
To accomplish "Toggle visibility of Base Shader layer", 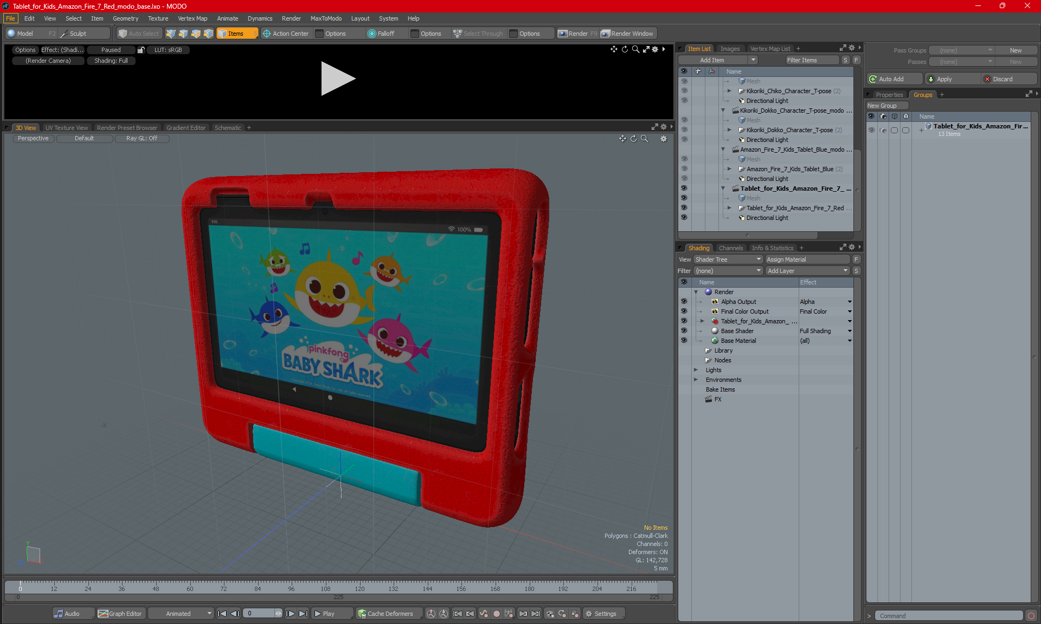I will (684, 330).
